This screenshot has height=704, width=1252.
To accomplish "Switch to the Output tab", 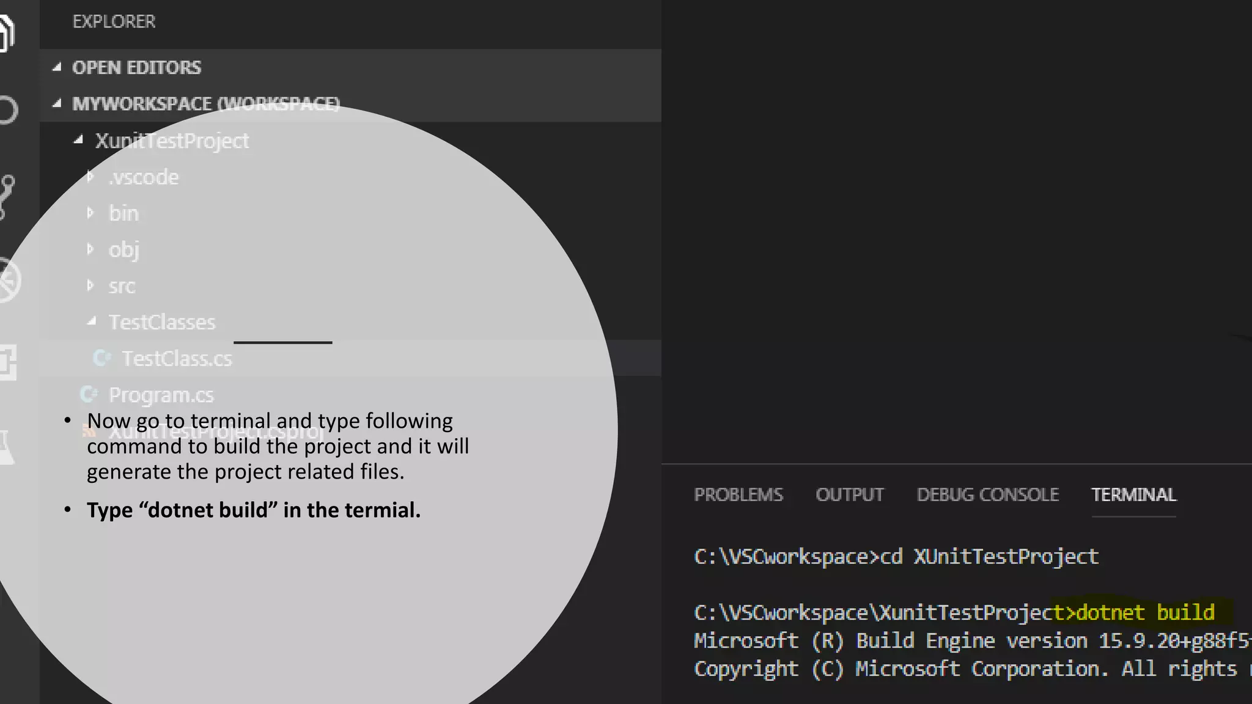I will [849, 494].
